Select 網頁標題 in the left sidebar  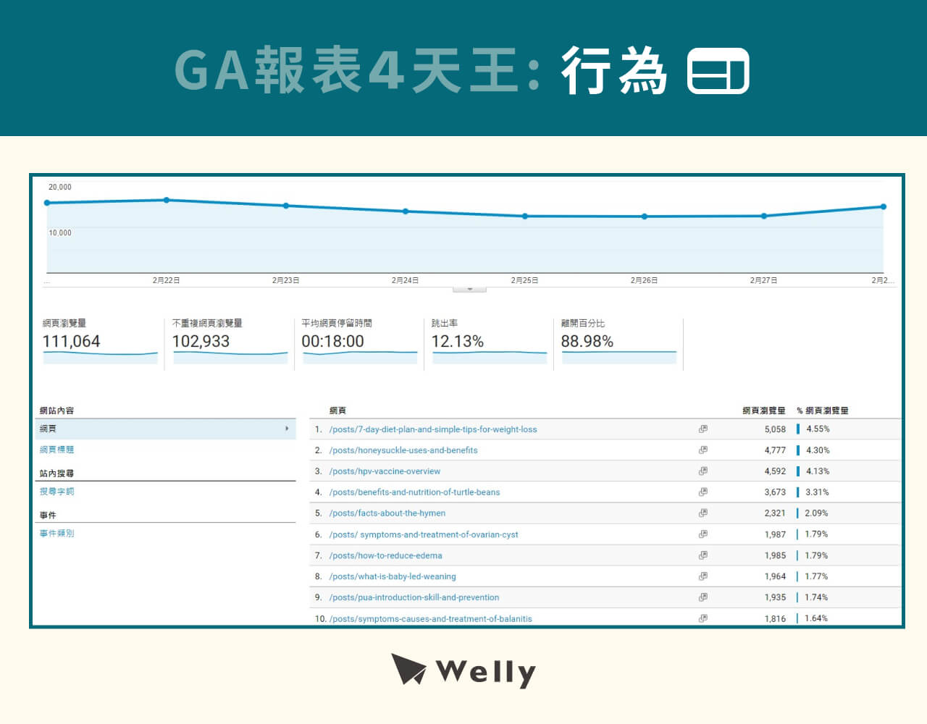[x=57, y=449]
